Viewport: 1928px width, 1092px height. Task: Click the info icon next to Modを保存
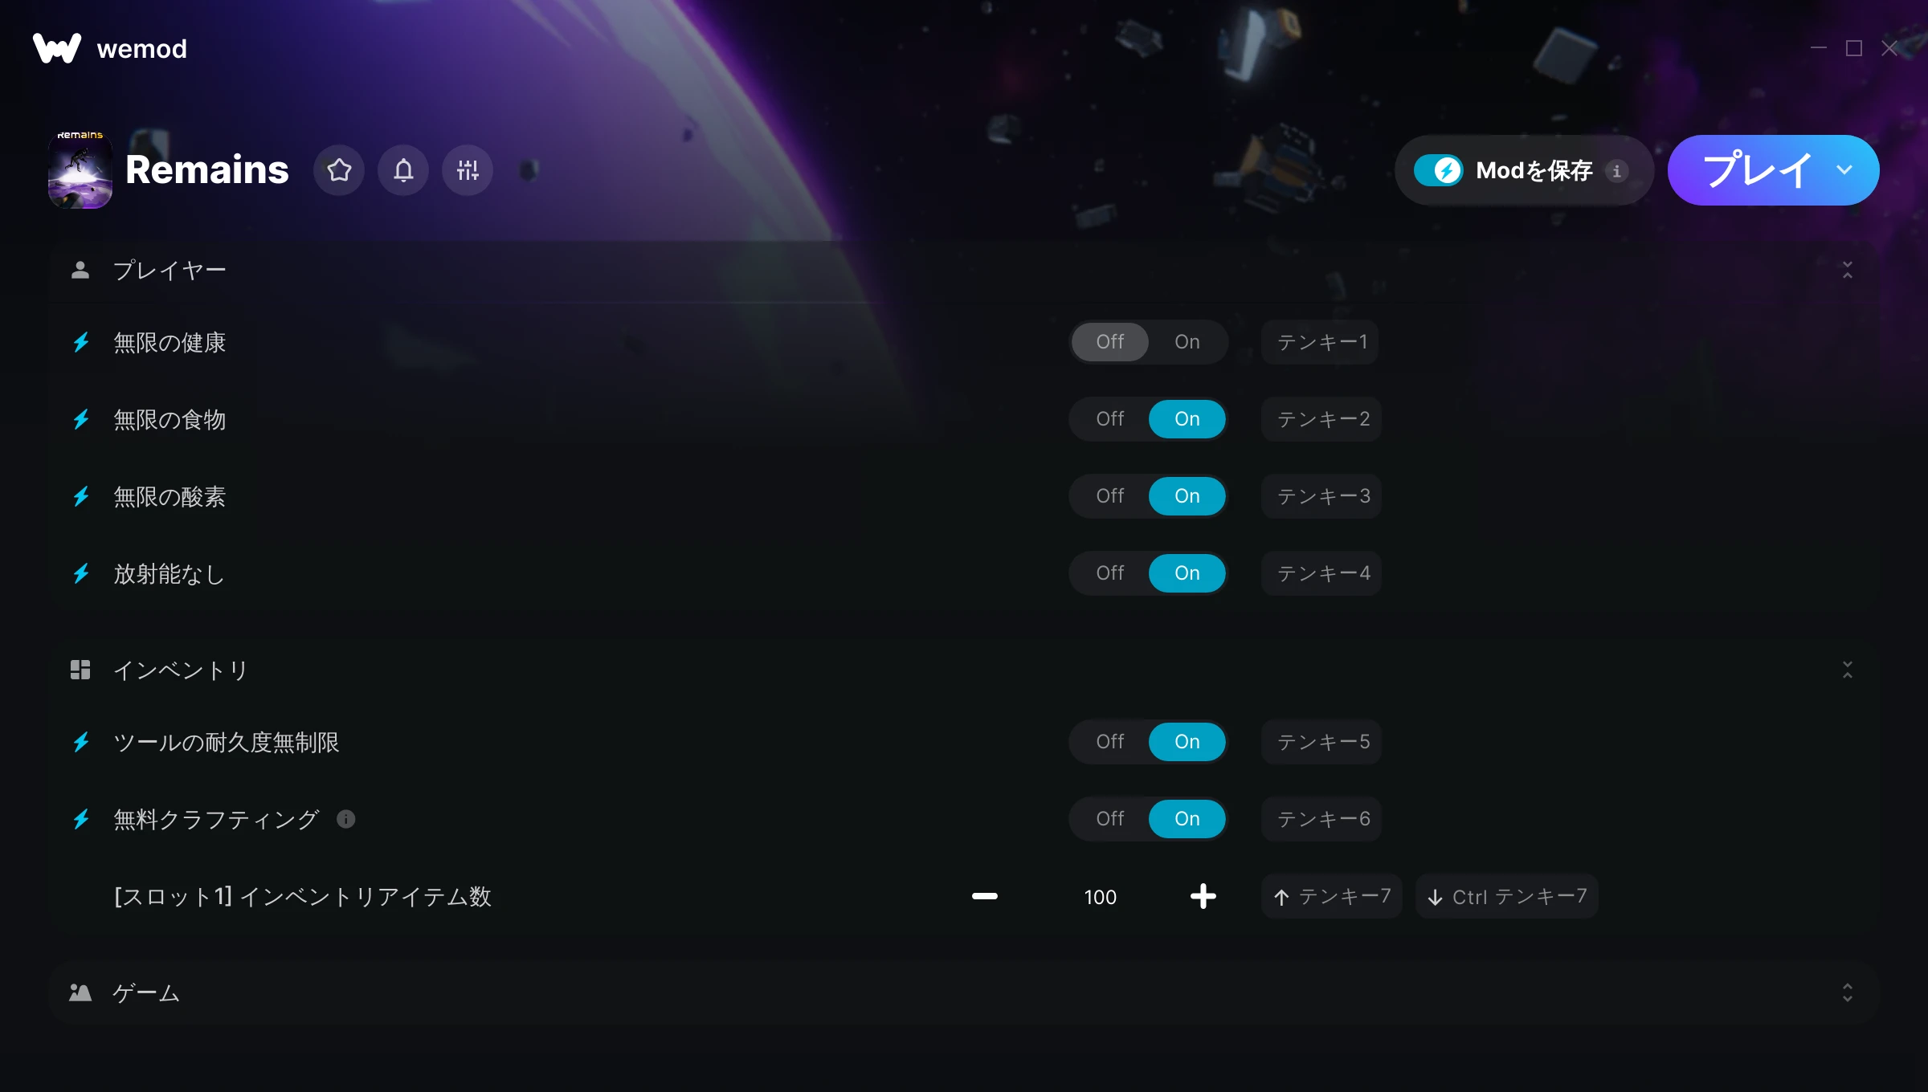1617,171
